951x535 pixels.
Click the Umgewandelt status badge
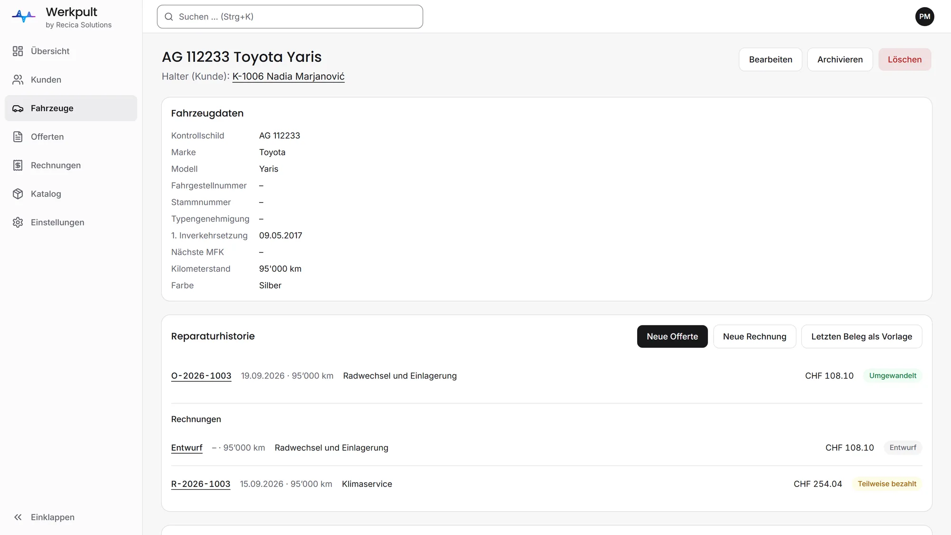[x=892, y=376]
